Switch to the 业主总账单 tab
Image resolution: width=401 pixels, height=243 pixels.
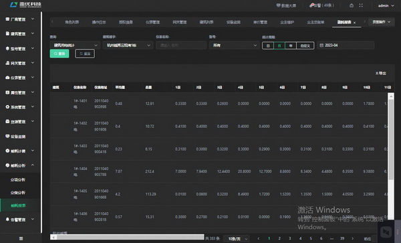(x=315, y=22)
